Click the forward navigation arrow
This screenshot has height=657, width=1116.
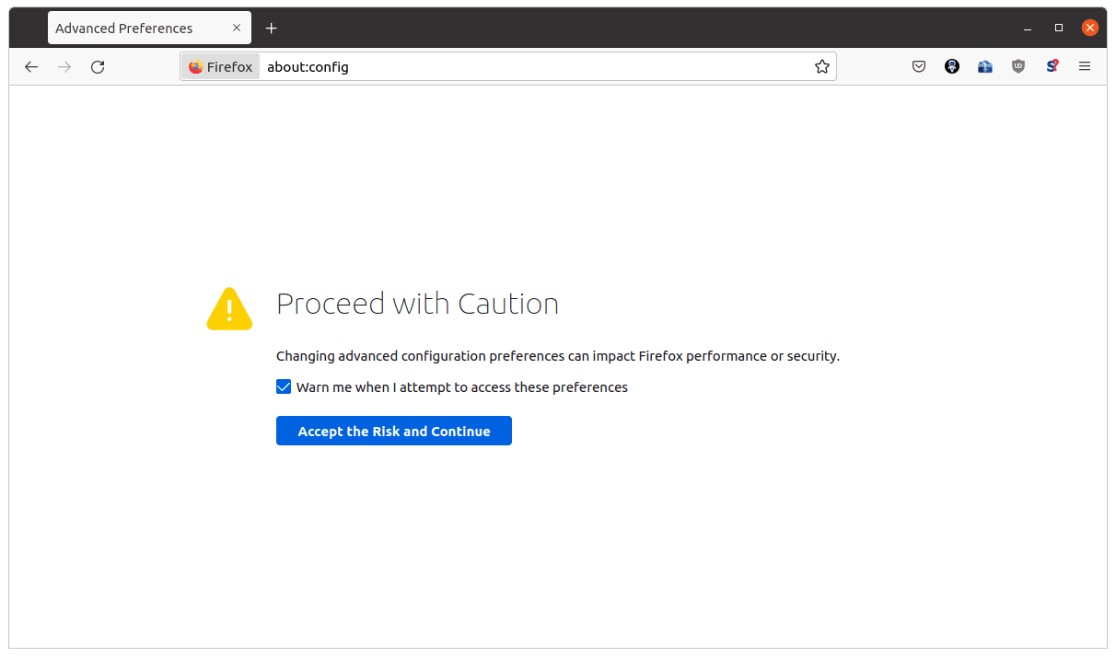tap(64, 66)
